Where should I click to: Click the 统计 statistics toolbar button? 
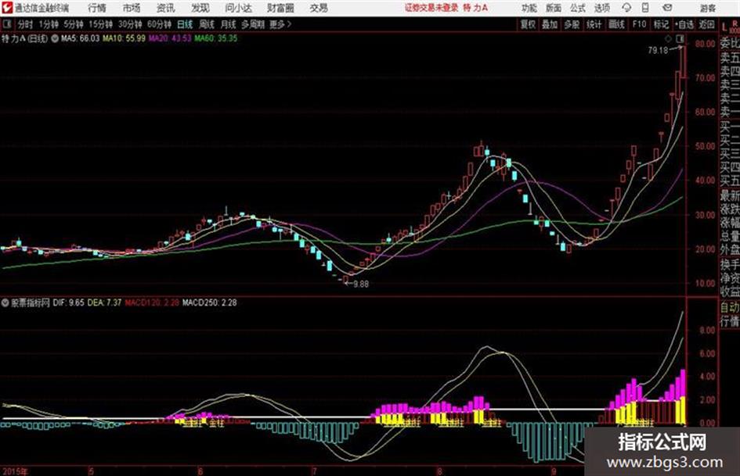(x=594, y=24)
